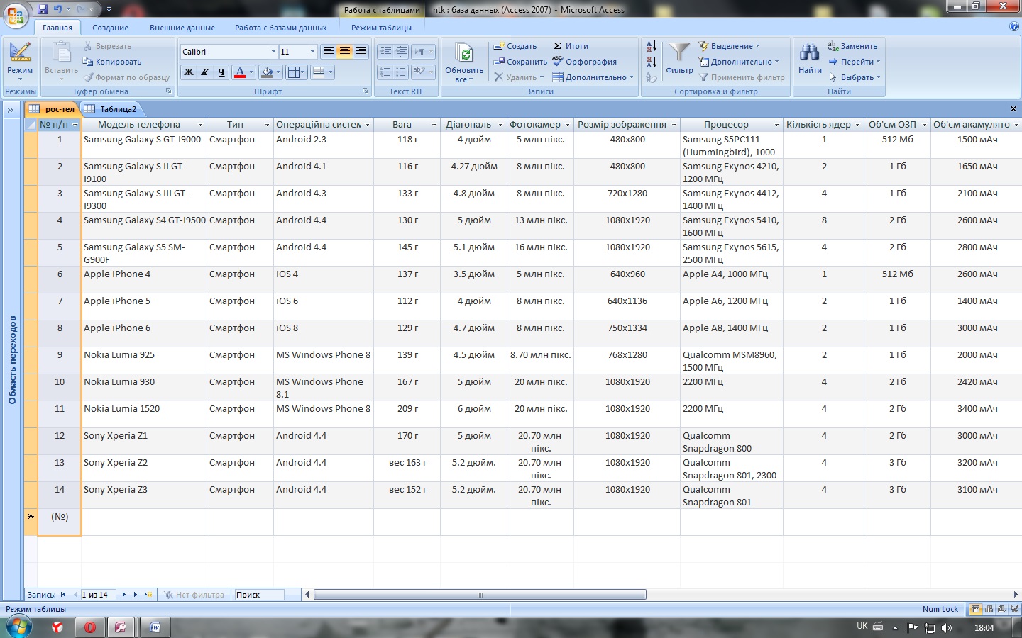Open the Режим view switcher

pyautogui.click(x=20, y=62)
